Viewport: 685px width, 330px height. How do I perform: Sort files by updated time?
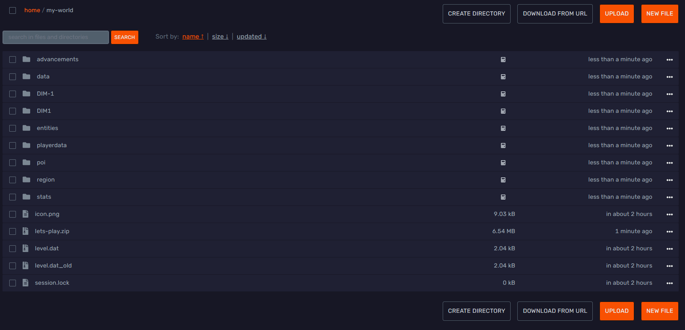click(252, 36)
